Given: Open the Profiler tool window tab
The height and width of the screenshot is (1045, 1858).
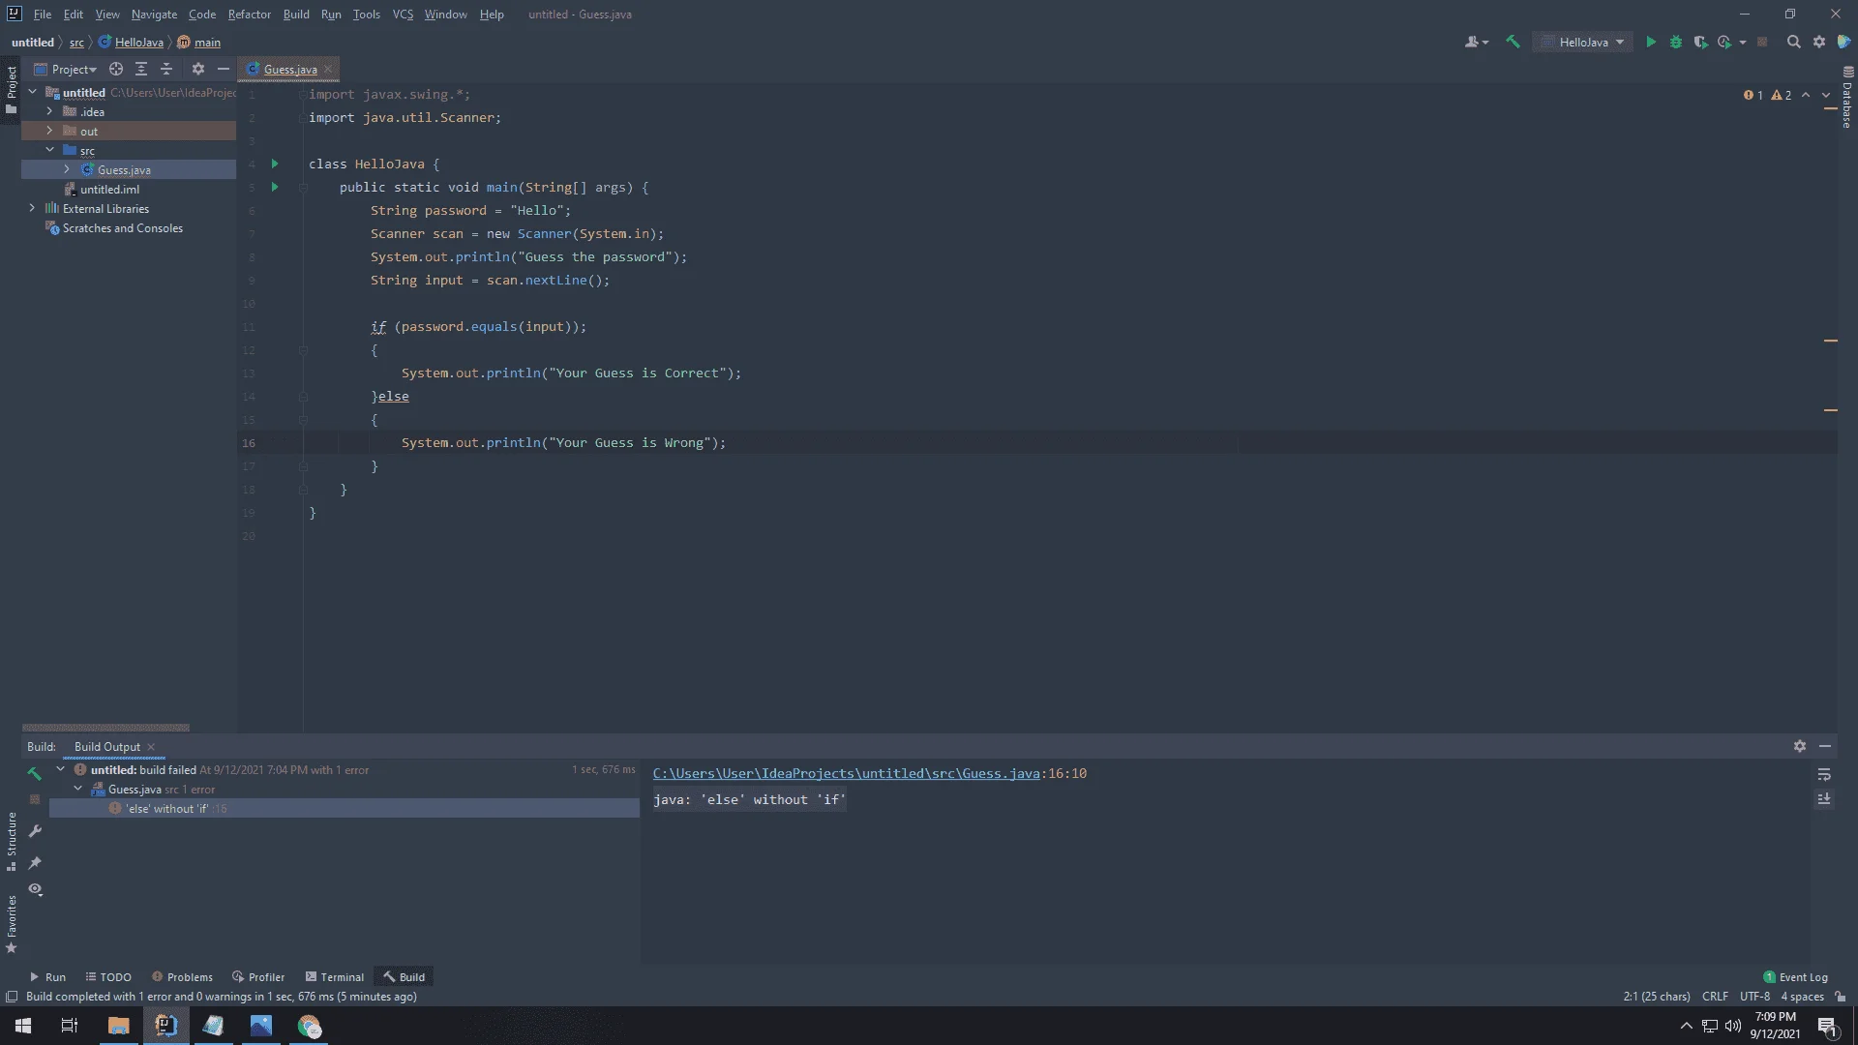Looking at the screenshot, I should (258, 977).
